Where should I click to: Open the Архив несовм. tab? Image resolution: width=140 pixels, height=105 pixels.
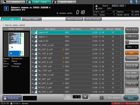pyautogui.click(x=93, y=19)
